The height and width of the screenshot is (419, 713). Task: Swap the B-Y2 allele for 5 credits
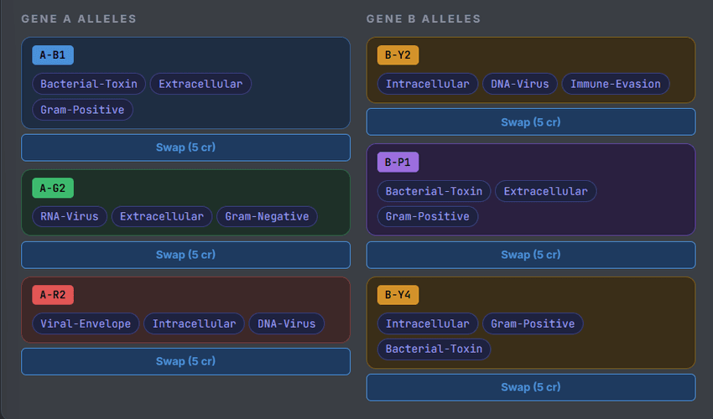point(531,122)
